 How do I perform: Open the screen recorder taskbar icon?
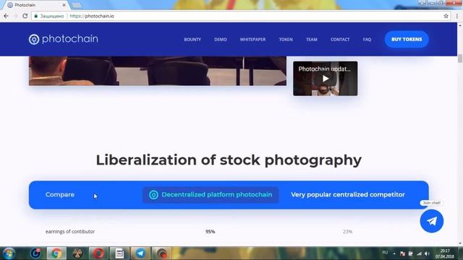point(161,253)
